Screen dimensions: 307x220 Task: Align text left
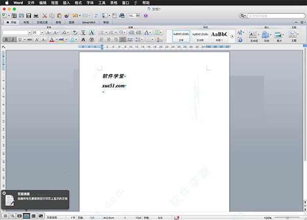click(x=101, y=39)
